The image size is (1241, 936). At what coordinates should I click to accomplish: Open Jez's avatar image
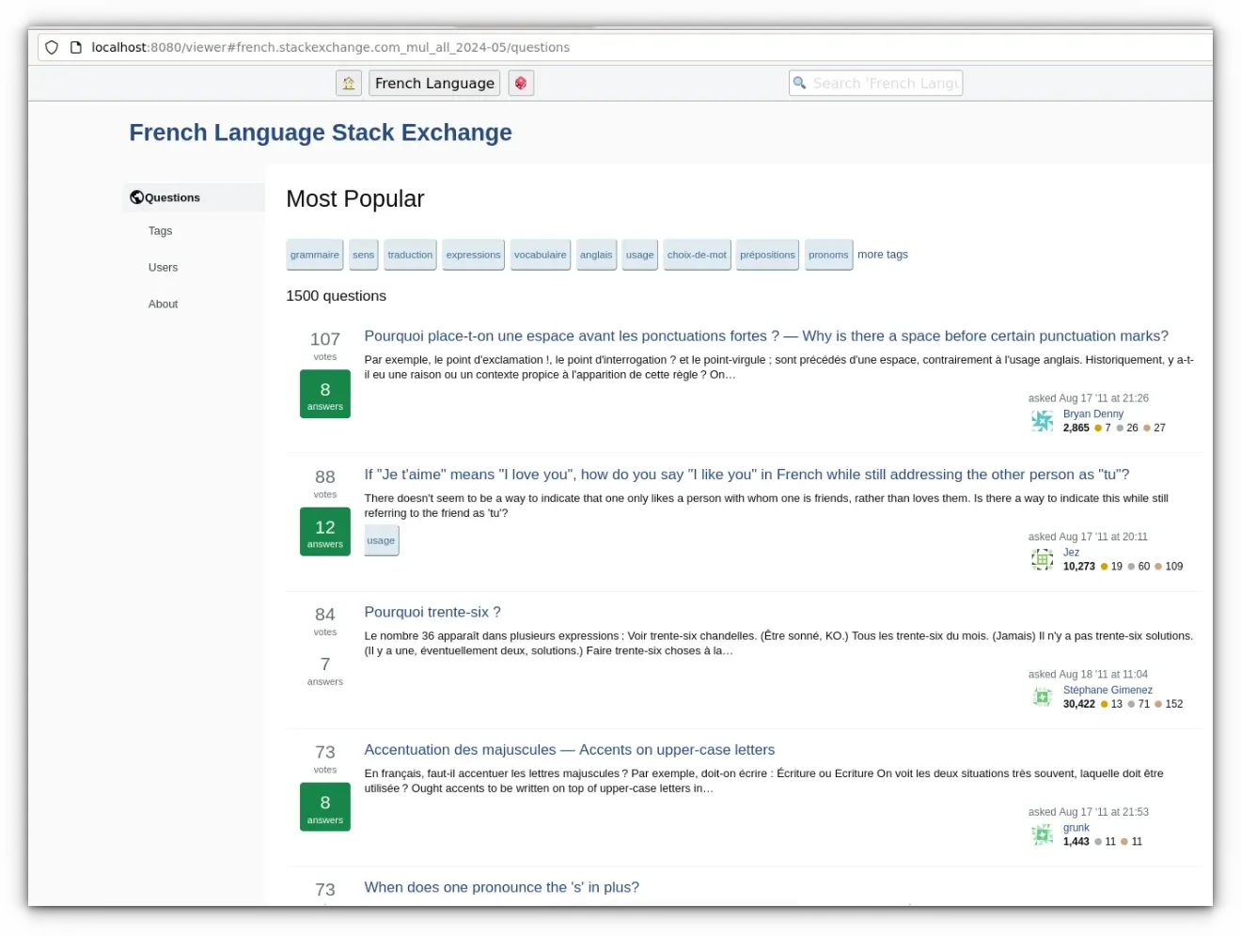coord(1042,559)
